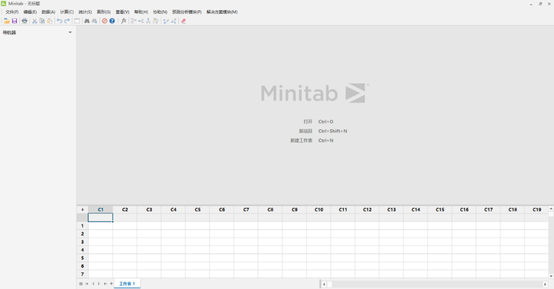
Task: Open the 图形(G) menu
Action: point(104,12)
